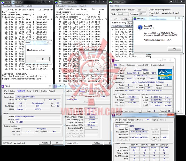
Task: Click the processor Name Intel Core i7 3930K
Action: pyautogui.click(x=141, y=70)
